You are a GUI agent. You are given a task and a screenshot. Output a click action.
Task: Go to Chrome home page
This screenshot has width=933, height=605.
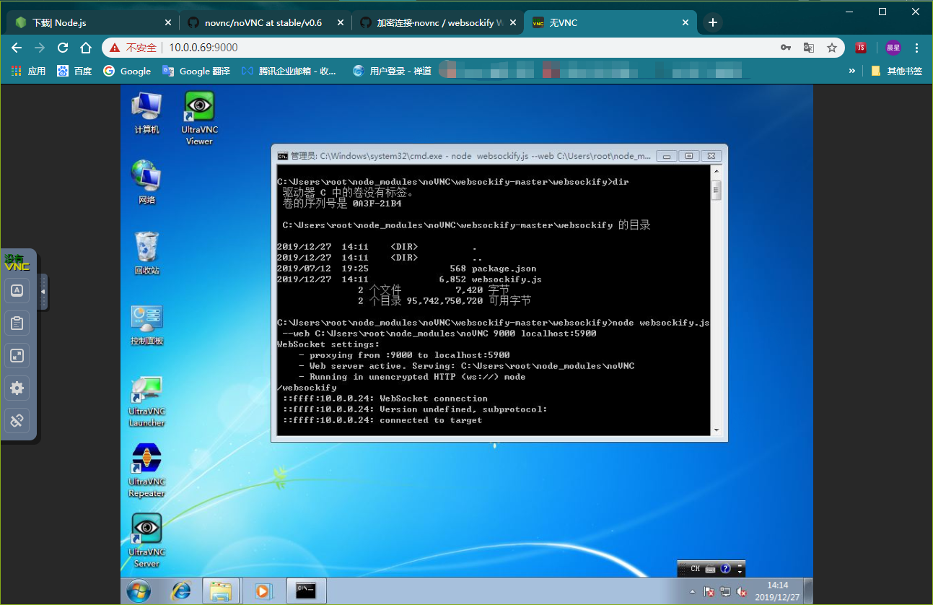(86, 48)
